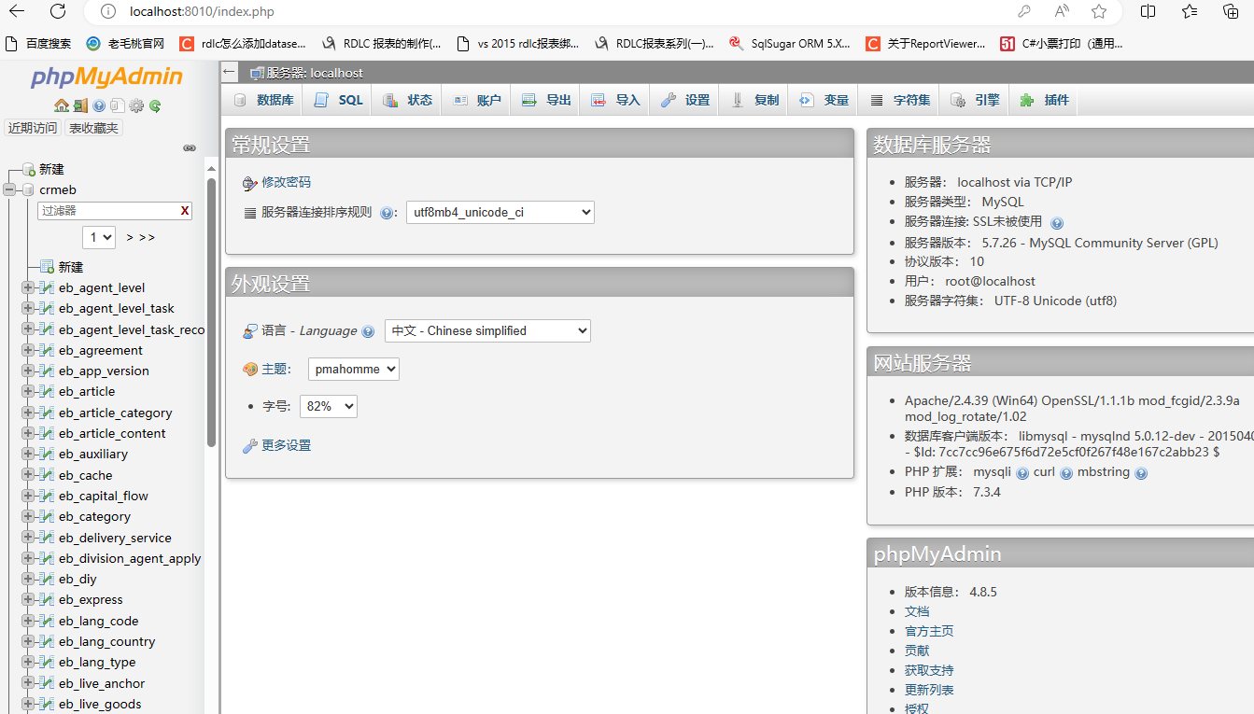Screen dimensions: 1254x714
Task: Click the browser favorites star icon
Action: 1099,11
